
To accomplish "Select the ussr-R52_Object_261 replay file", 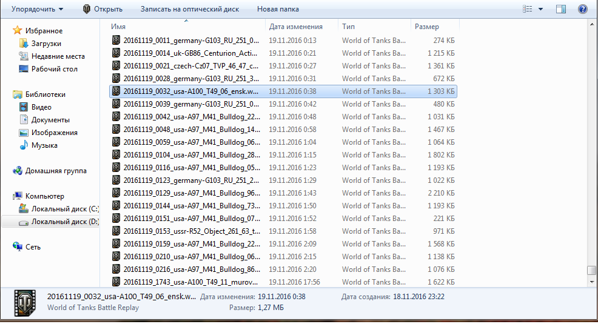I will pos(191,231).
